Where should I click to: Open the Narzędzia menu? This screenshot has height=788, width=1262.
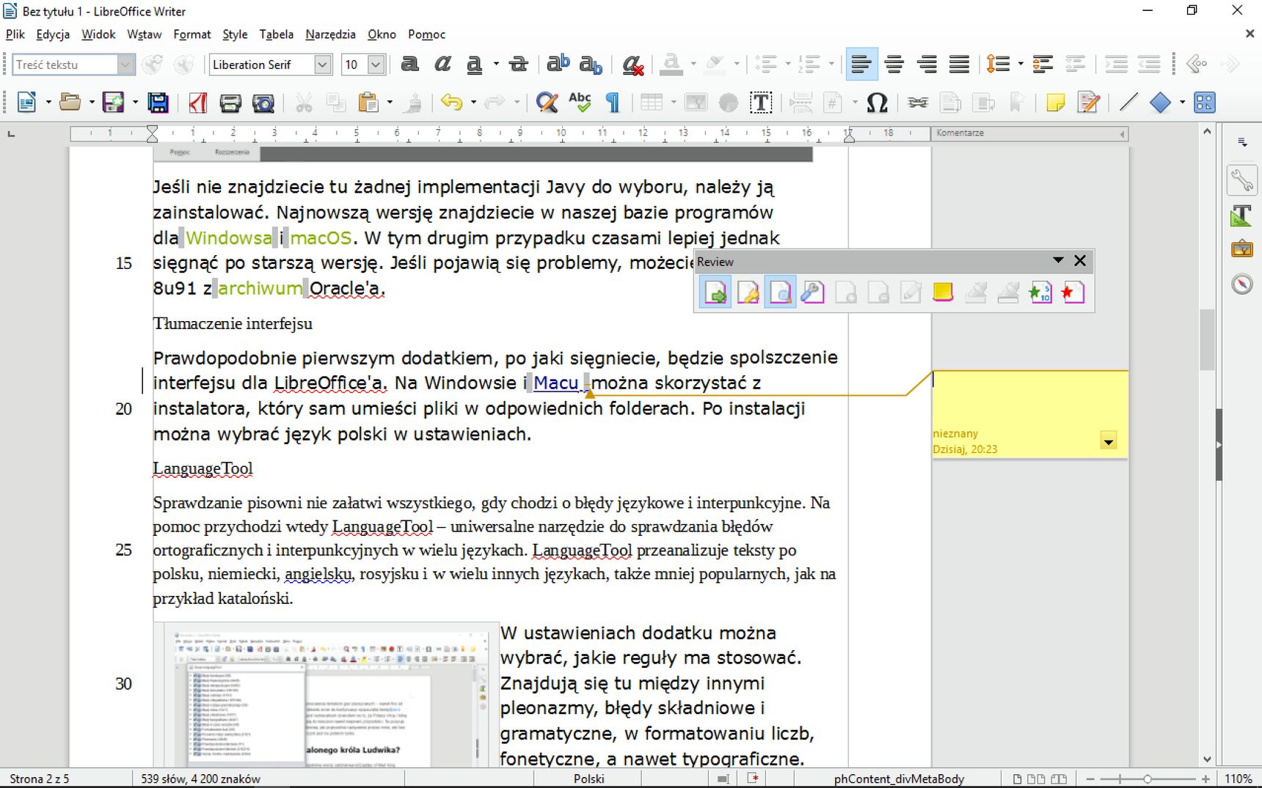click(x=330, y=34)
